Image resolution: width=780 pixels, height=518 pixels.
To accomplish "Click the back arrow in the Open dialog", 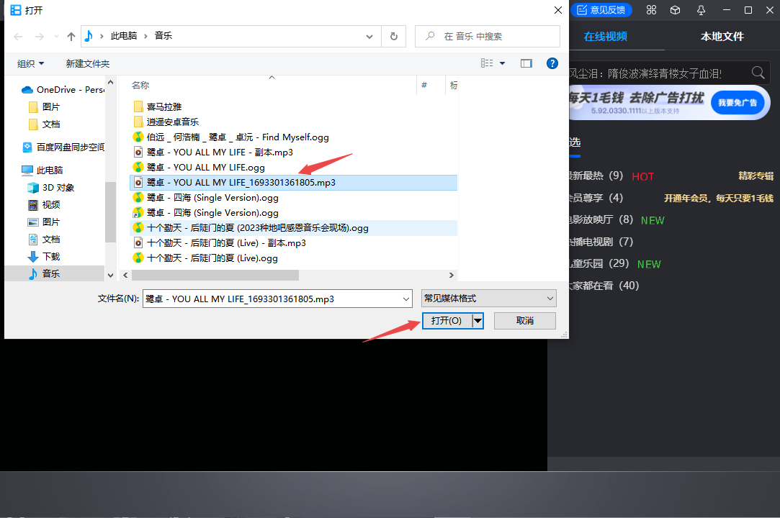I will coord(16,36).
